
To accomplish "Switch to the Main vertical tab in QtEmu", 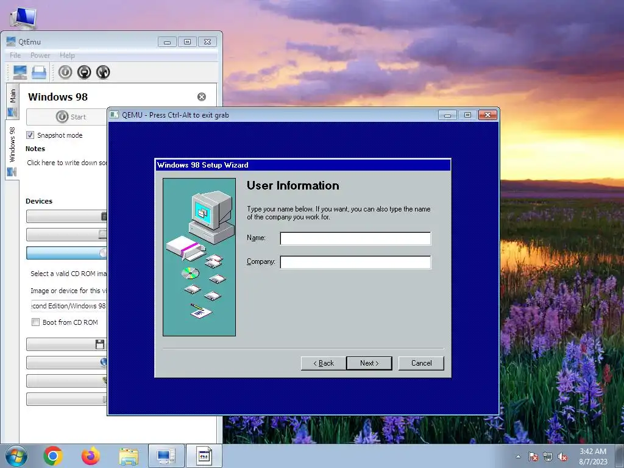I will pos(12,102).
